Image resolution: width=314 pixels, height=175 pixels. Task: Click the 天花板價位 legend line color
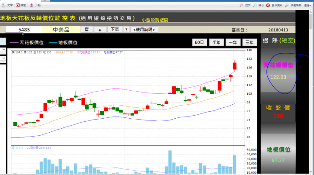click(x=14, y=42)
